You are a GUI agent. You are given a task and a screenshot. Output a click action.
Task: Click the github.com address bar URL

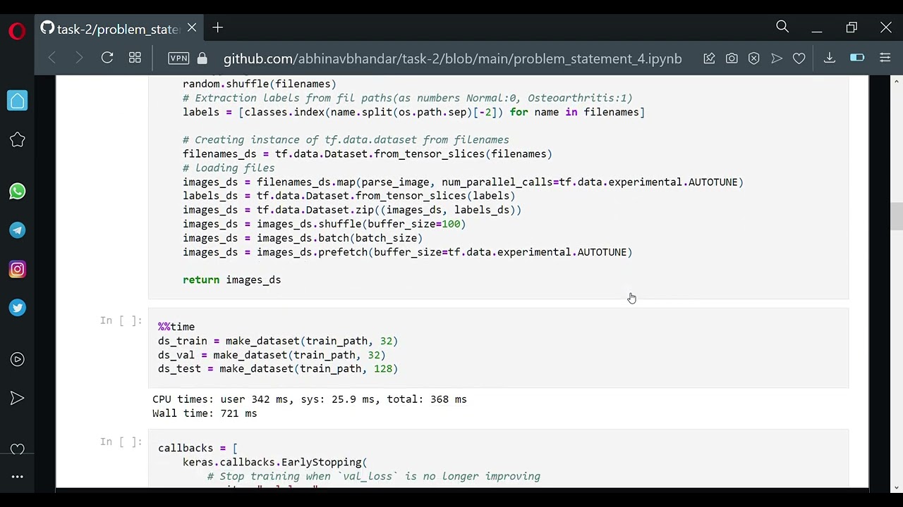click(452, 58)
